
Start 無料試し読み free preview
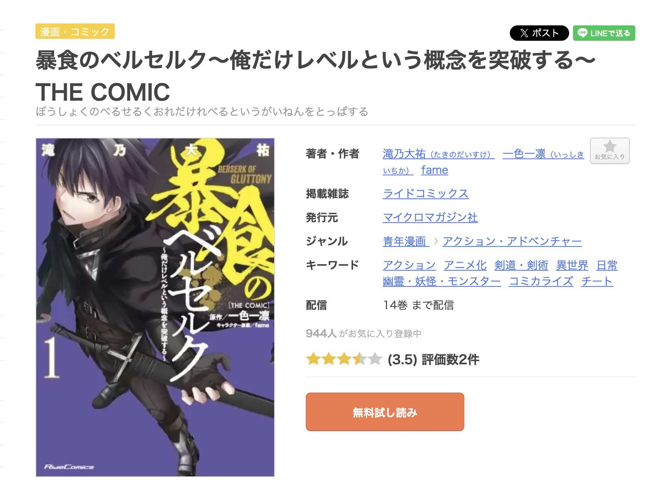pos(385,412)
